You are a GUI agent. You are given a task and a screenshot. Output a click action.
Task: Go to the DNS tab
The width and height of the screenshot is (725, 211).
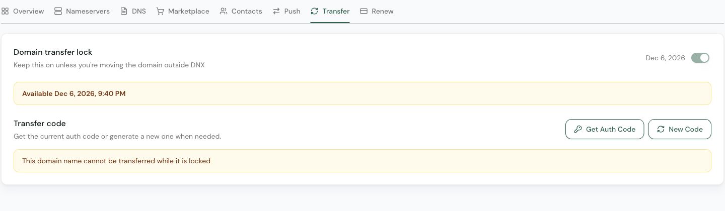pyautogui.click(x=133, y=11)
